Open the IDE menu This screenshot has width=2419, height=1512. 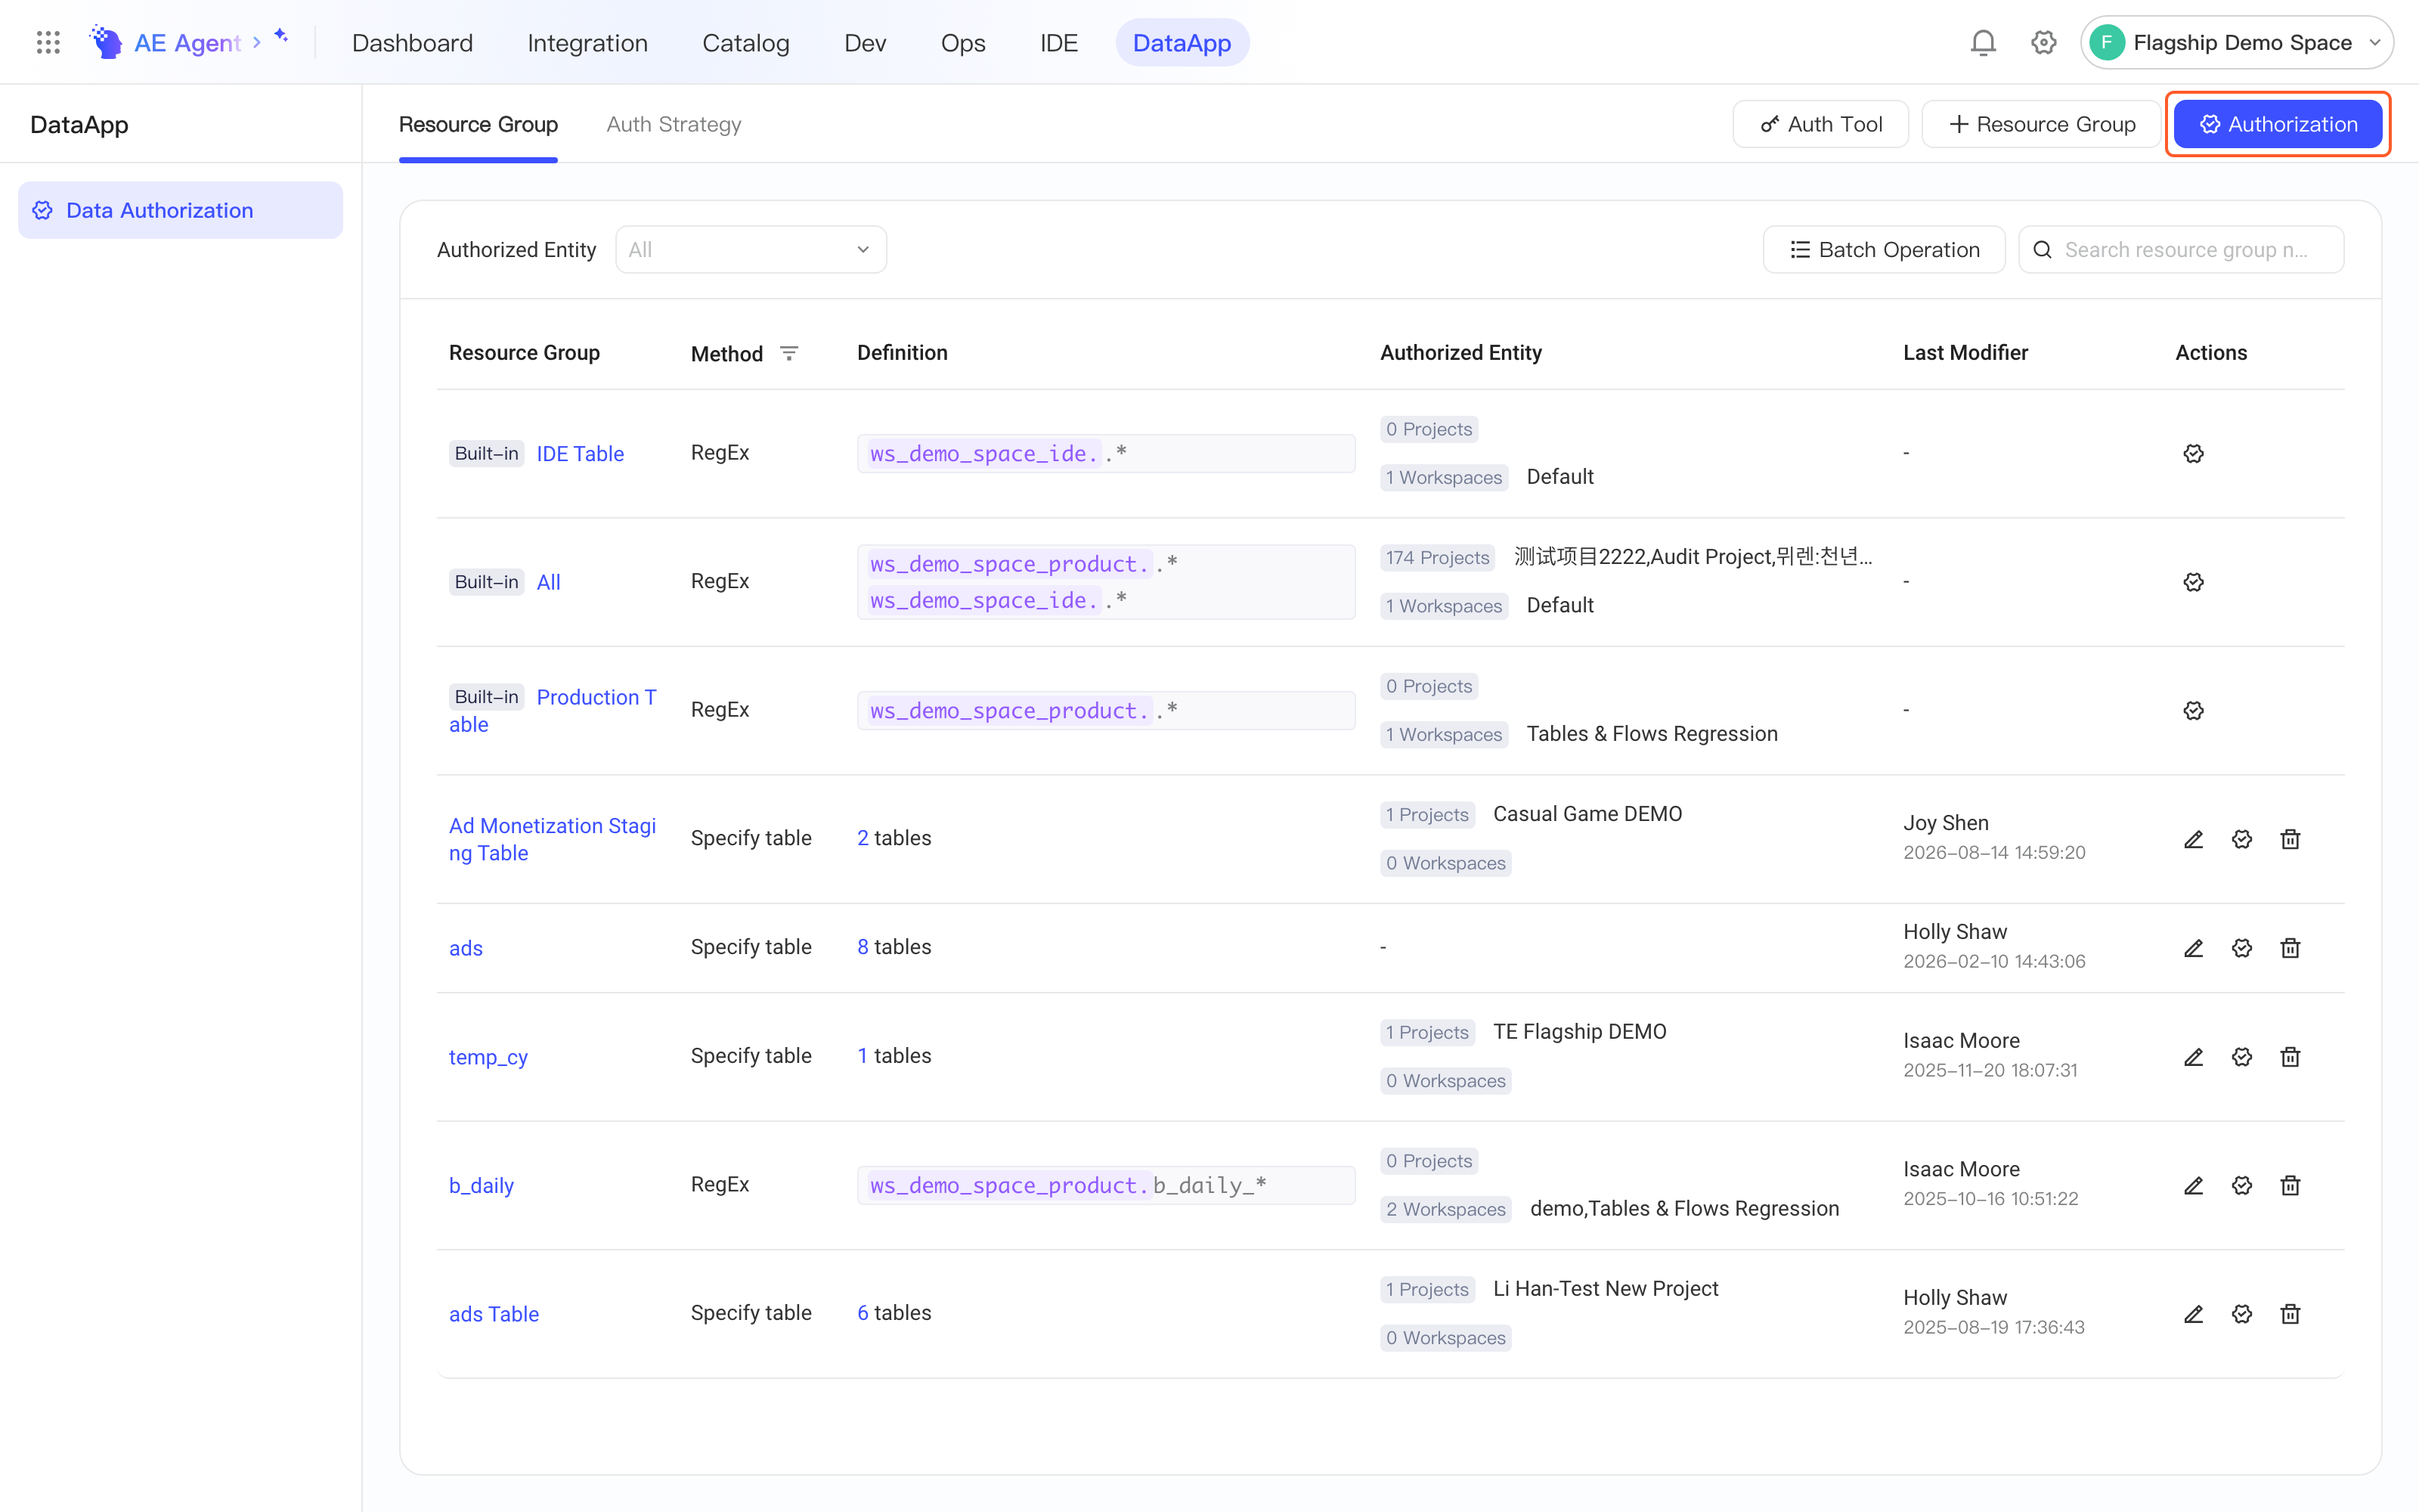coord(1058,42)
